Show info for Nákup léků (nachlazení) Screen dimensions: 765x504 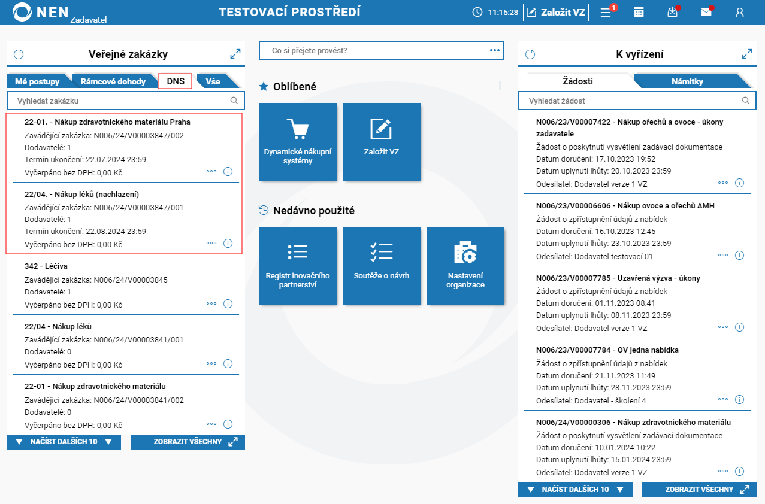228,243
